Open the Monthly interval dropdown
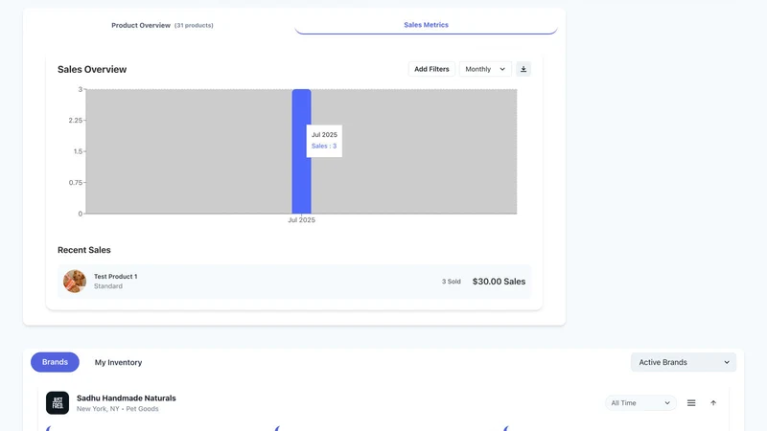The height and width of the screenshot is (431, 767). (x=485, y=69)
